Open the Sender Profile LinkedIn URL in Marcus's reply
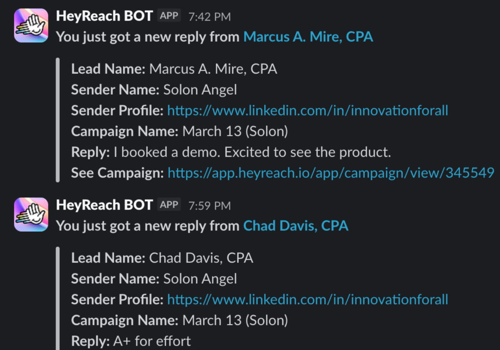The height and width of the screenshot is (350, 500). point(307,110)
